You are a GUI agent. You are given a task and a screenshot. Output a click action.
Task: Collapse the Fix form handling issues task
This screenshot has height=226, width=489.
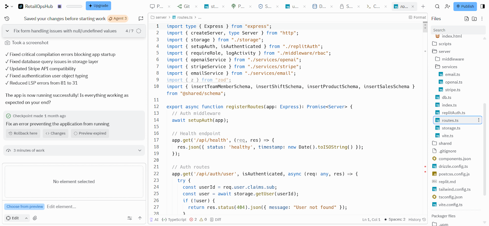(7, 31)
